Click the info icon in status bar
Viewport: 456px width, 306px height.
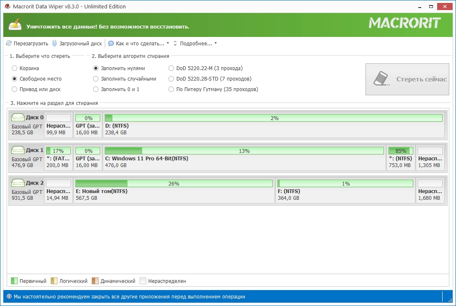[x=9, y=296]
